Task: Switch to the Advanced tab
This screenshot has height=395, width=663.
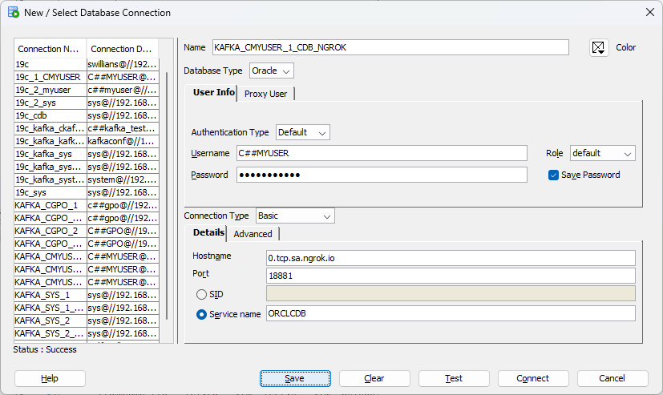Action: point(253,234)
